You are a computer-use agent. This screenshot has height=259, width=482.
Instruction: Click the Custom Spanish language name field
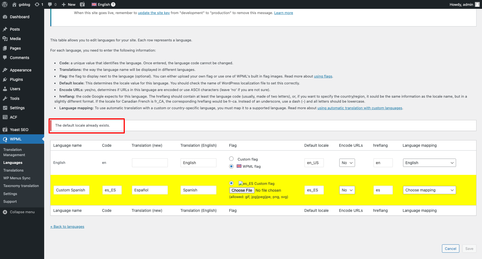click(x=71, y=190)
